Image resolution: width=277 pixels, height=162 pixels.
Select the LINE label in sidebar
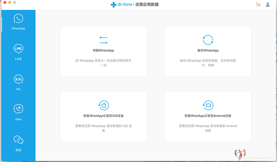point(18,59)
